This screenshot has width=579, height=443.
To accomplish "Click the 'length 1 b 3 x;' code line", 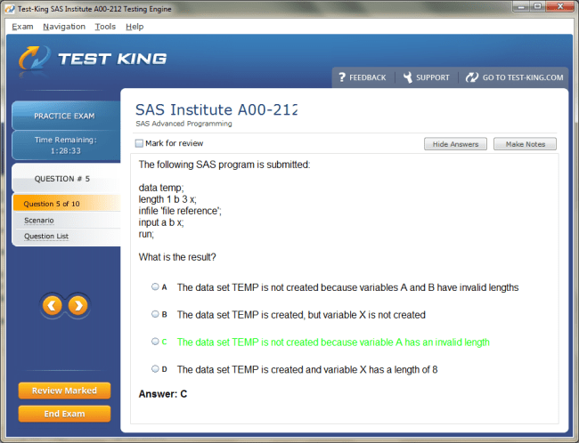I will (167, 199).
